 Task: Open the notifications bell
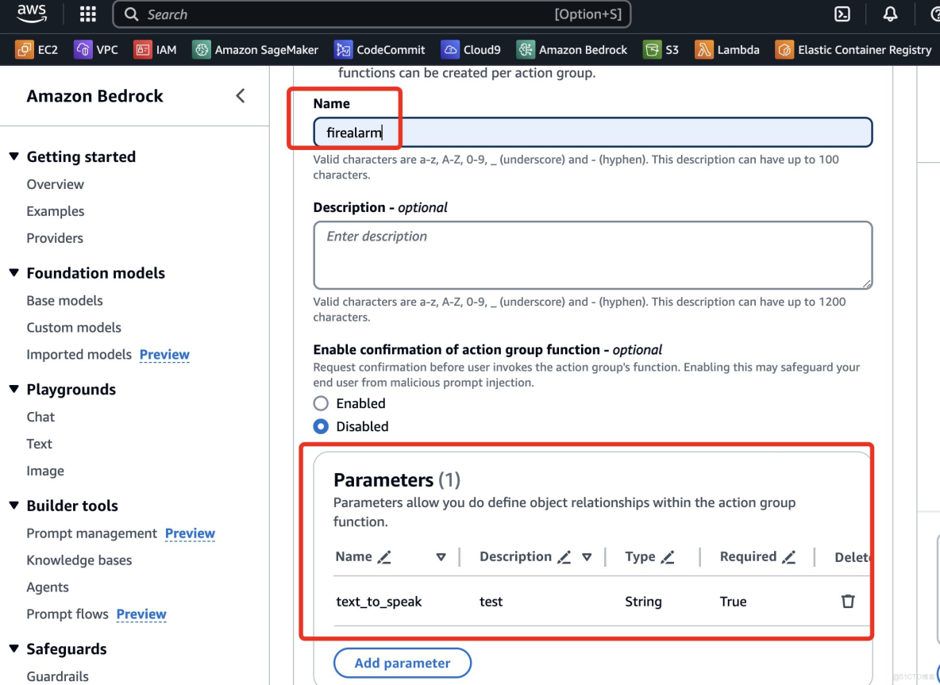[890, 14]
